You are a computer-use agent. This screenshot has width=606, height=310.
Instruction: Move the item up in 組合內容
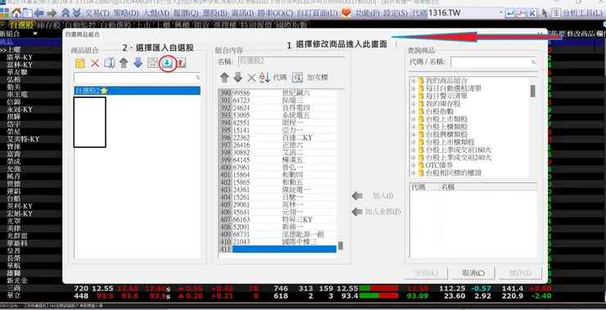224,77
